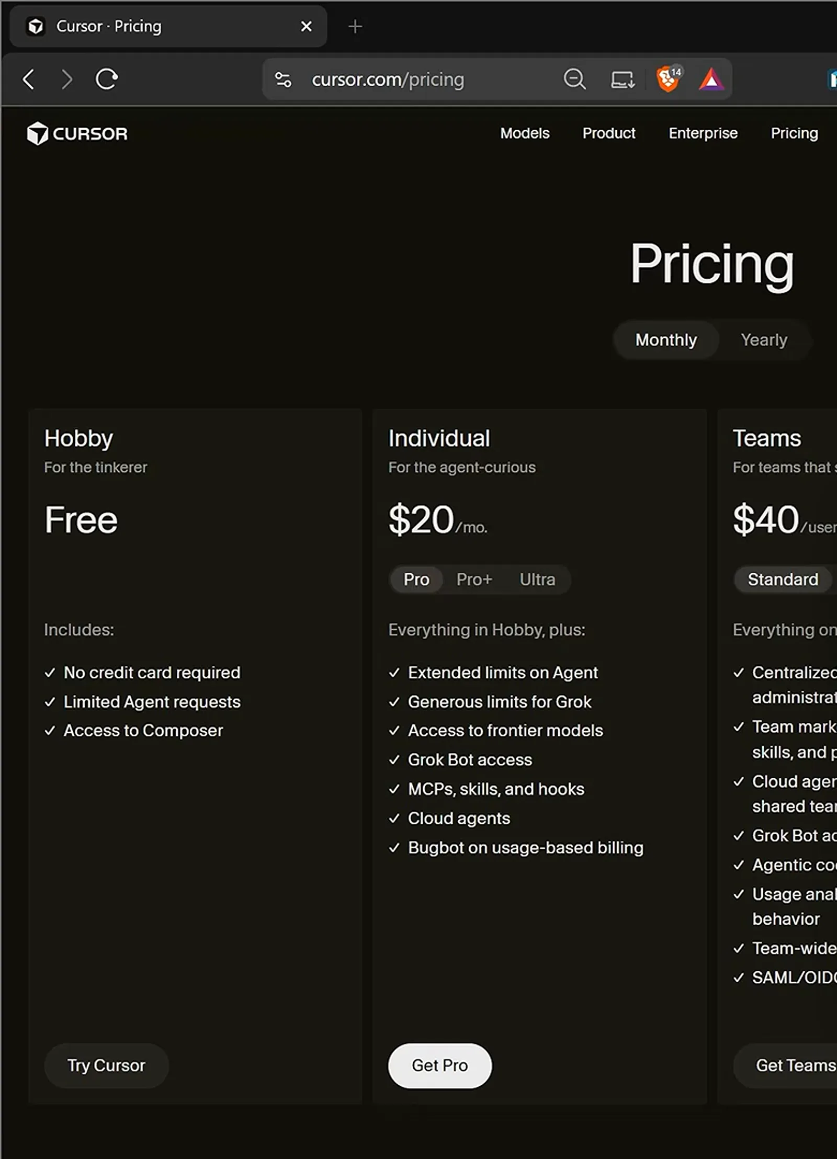Open the Brave Shields lion icon
The height and width of the screenshot is (1159, 837).
point(669,79)
